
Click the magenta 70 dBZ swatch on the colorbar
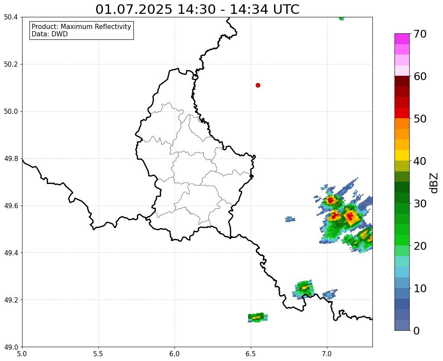point(402,39)
